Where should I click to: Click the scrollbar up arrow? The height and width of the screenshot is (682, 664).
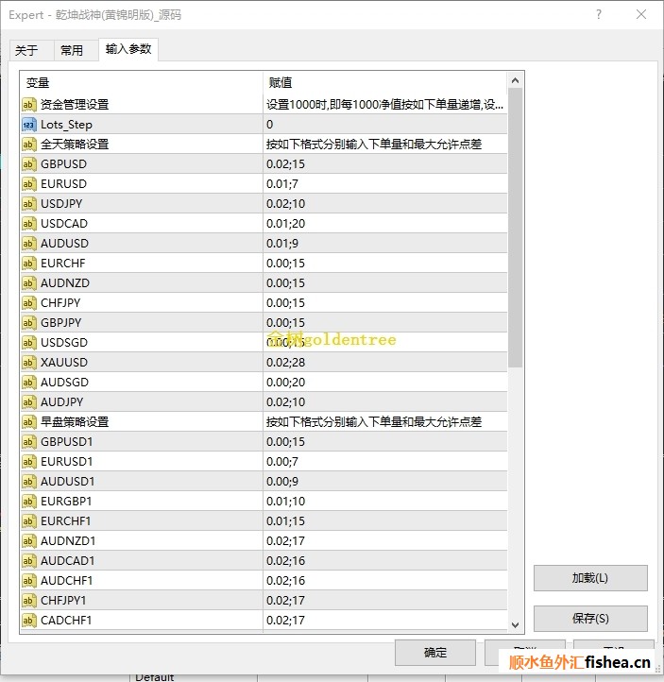(515, 80)
